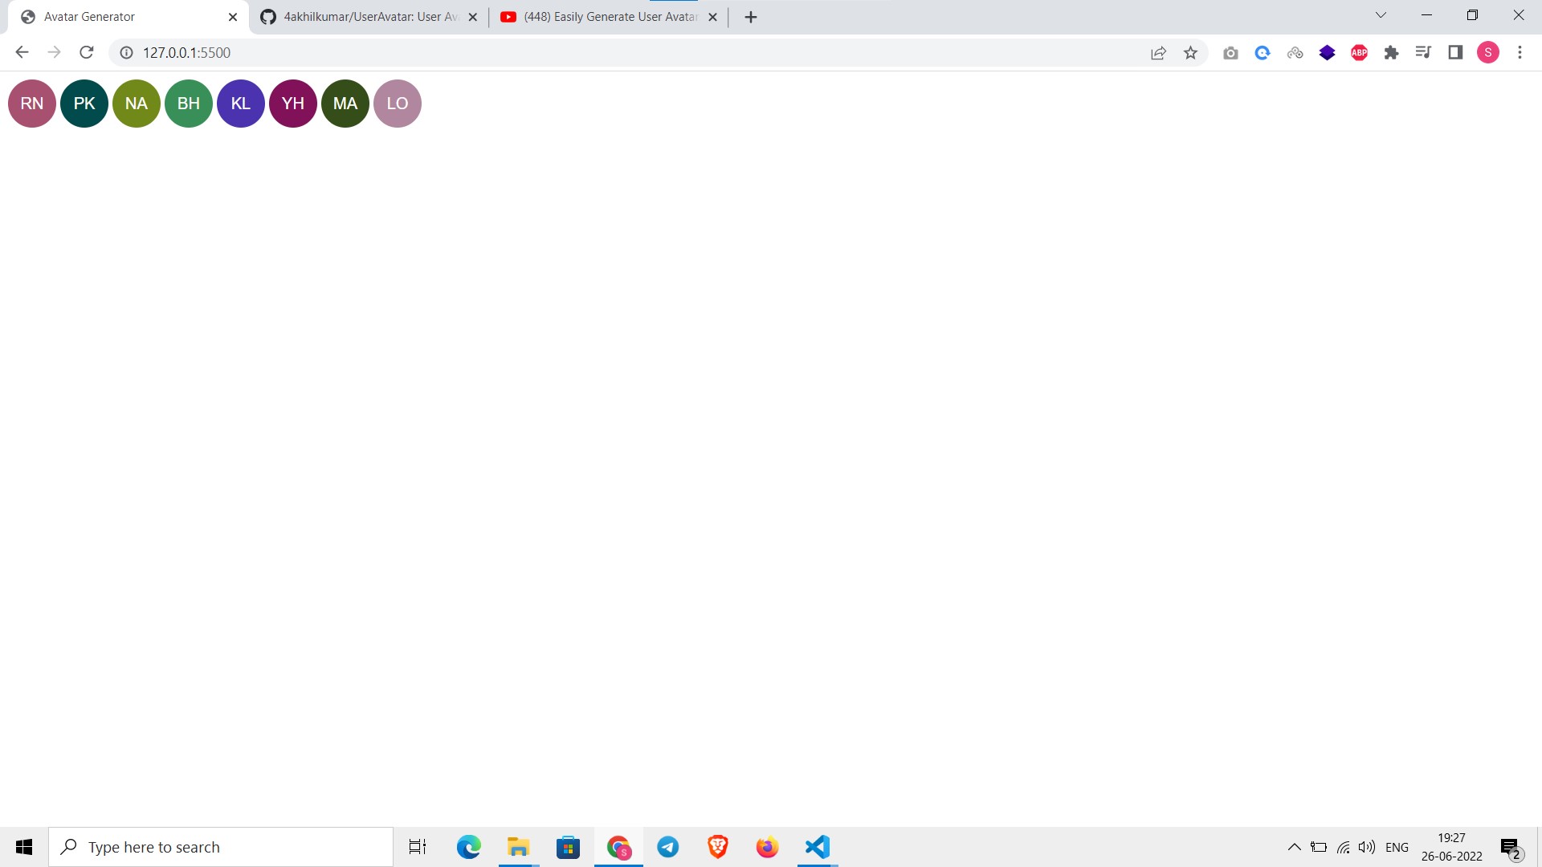Click the BH avatar circle
This screenshot has height=867, width=1542.
tap(189, 103)
